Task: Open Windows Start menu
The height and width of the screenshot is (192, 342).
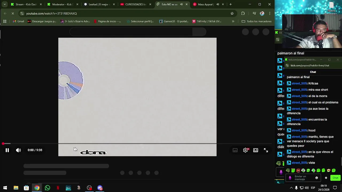Action: pos(5,188)
